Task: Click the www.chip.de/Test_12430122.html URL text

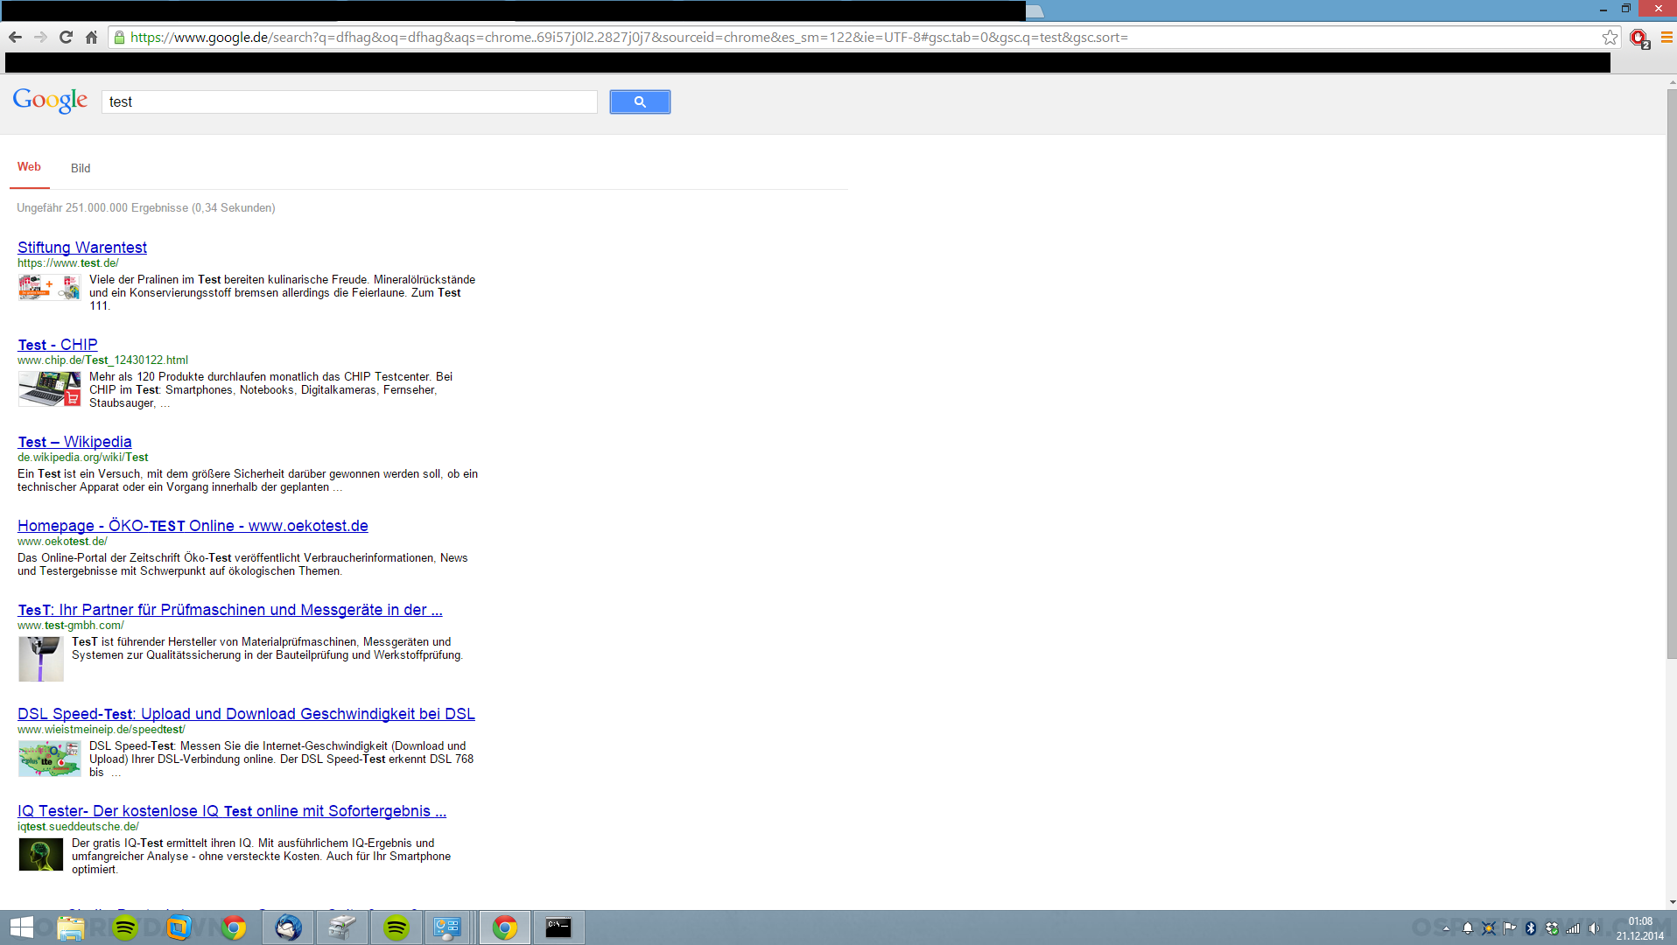Action: click(x=102, y=360)
